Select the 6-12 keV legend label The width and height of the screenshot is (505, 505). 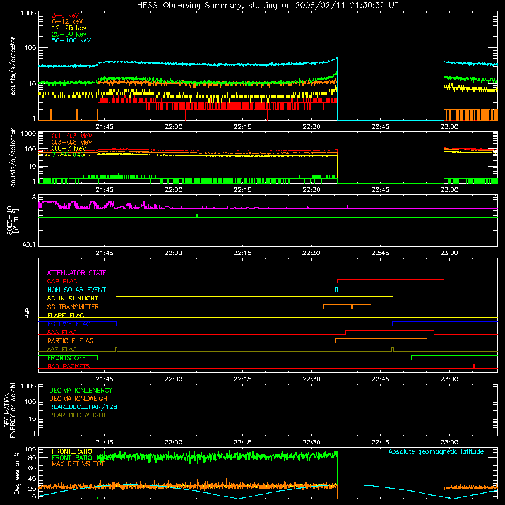[x=68, y=21]
